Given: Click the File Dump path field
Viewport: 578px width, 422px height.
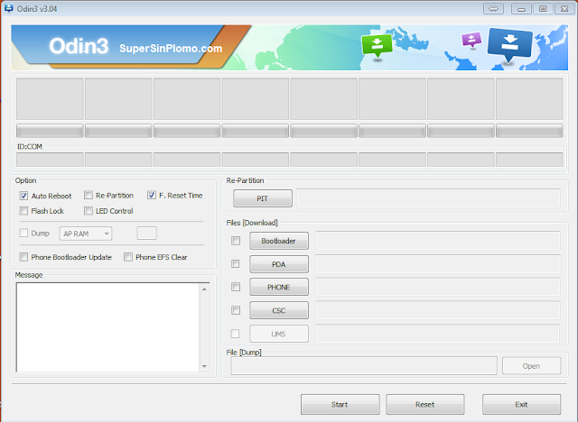Looking at the screenshot, I should [364, 366].
